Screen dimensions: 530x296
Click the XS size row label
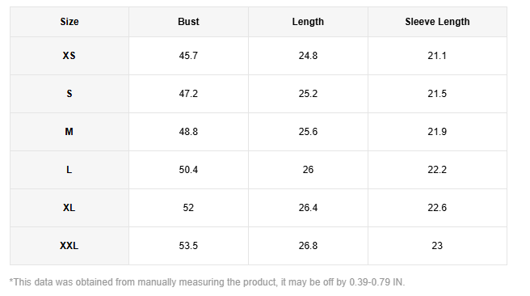(x=69, y=56)
